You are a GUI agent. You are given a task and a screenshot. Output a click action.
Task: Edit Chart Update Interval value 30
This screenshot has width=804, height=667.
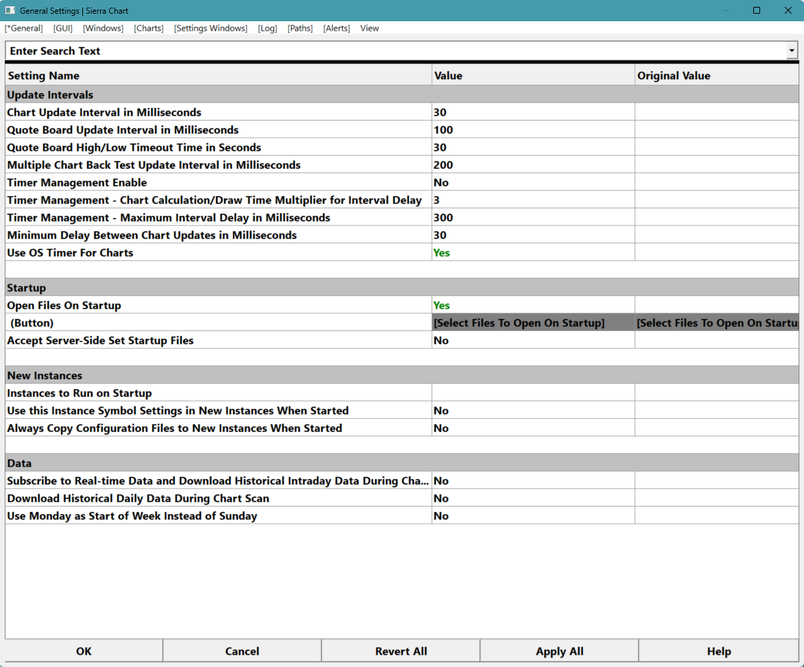533,112
